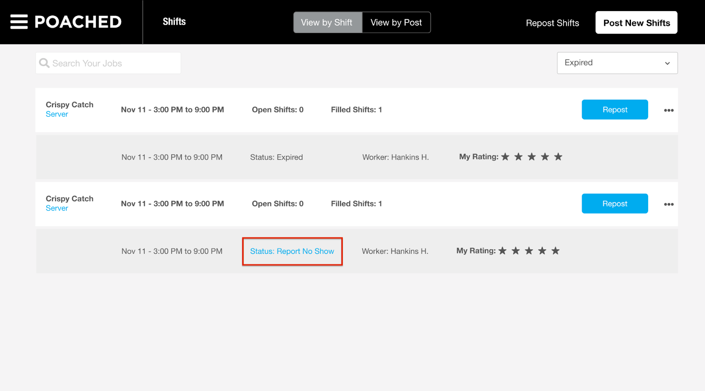Image resolution: width=705 pixels, height=391 pixels.
Task: Repost the second Crispy Catch shift
Action: point(615,204)
